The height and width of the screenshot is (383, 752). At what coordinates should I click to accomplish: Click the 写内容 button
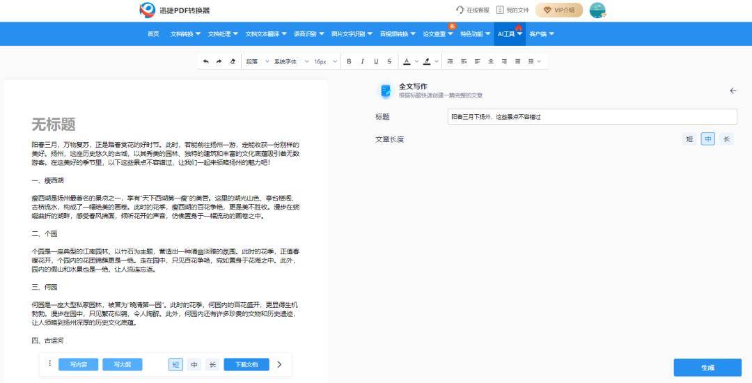(x=78, y=364)
